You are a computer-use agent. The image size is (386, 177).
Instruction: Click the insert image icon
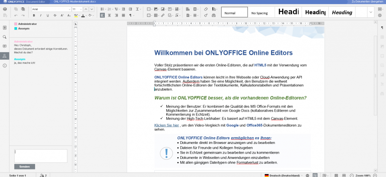(156, 9)
